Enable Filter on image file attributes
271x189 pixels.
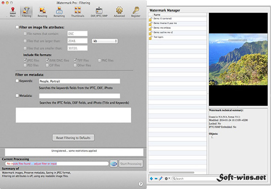tap(17, 27)
